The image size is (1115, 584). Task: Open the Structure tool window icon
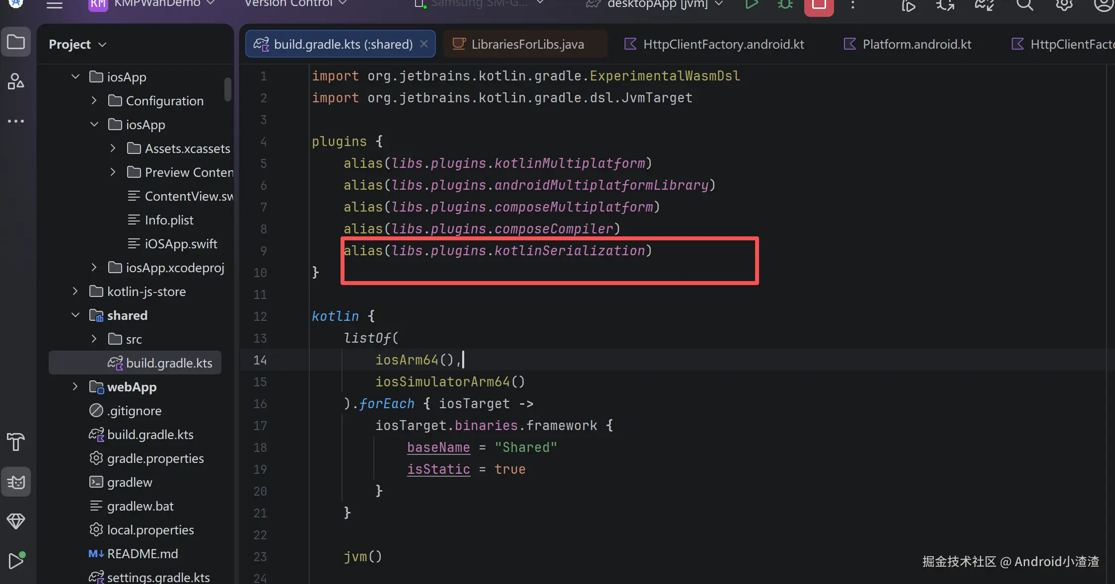pos(16,81)
